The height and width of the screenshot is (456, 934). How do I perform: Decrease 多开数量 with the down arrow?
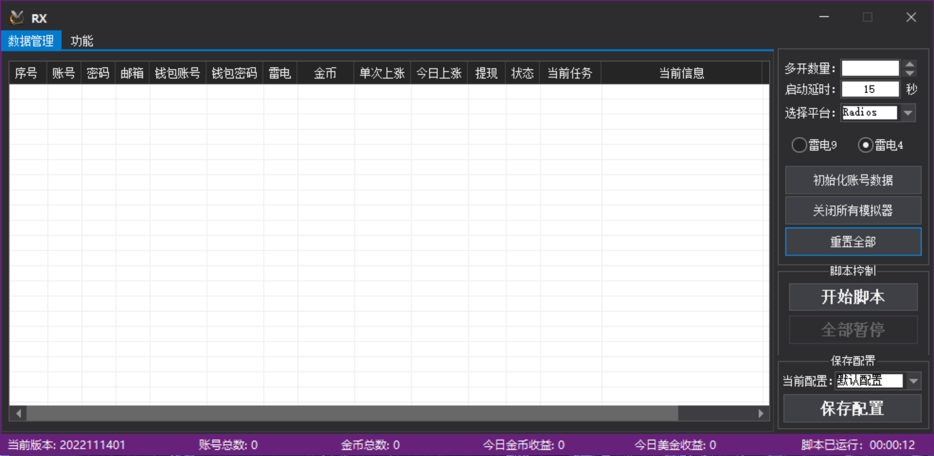[909, 73]
